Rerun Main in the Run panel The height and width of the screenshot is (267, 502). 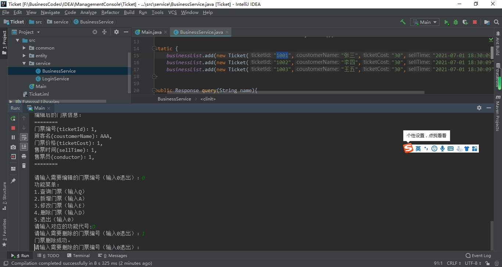(x=13, y=118)
